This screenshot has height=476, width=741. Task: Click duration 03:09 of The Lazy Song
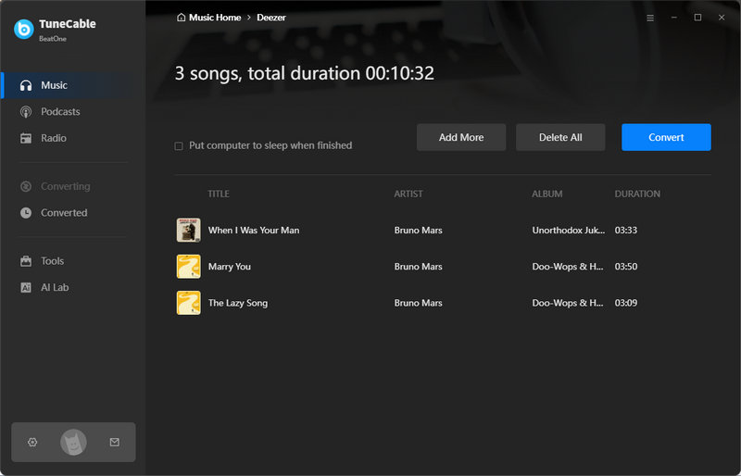click(626, 303)
